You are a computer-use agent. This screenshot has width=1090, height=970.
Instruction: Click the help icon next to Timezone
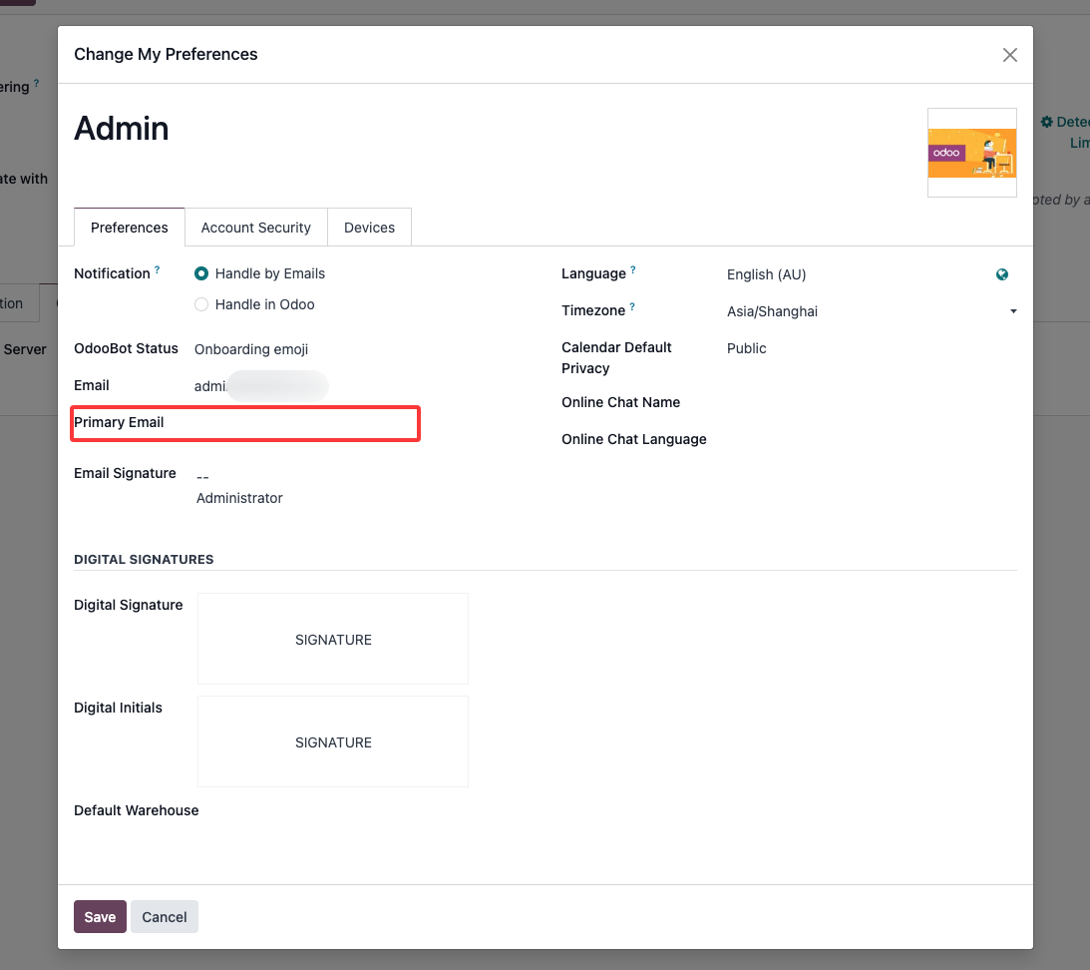tap(632, 307)
